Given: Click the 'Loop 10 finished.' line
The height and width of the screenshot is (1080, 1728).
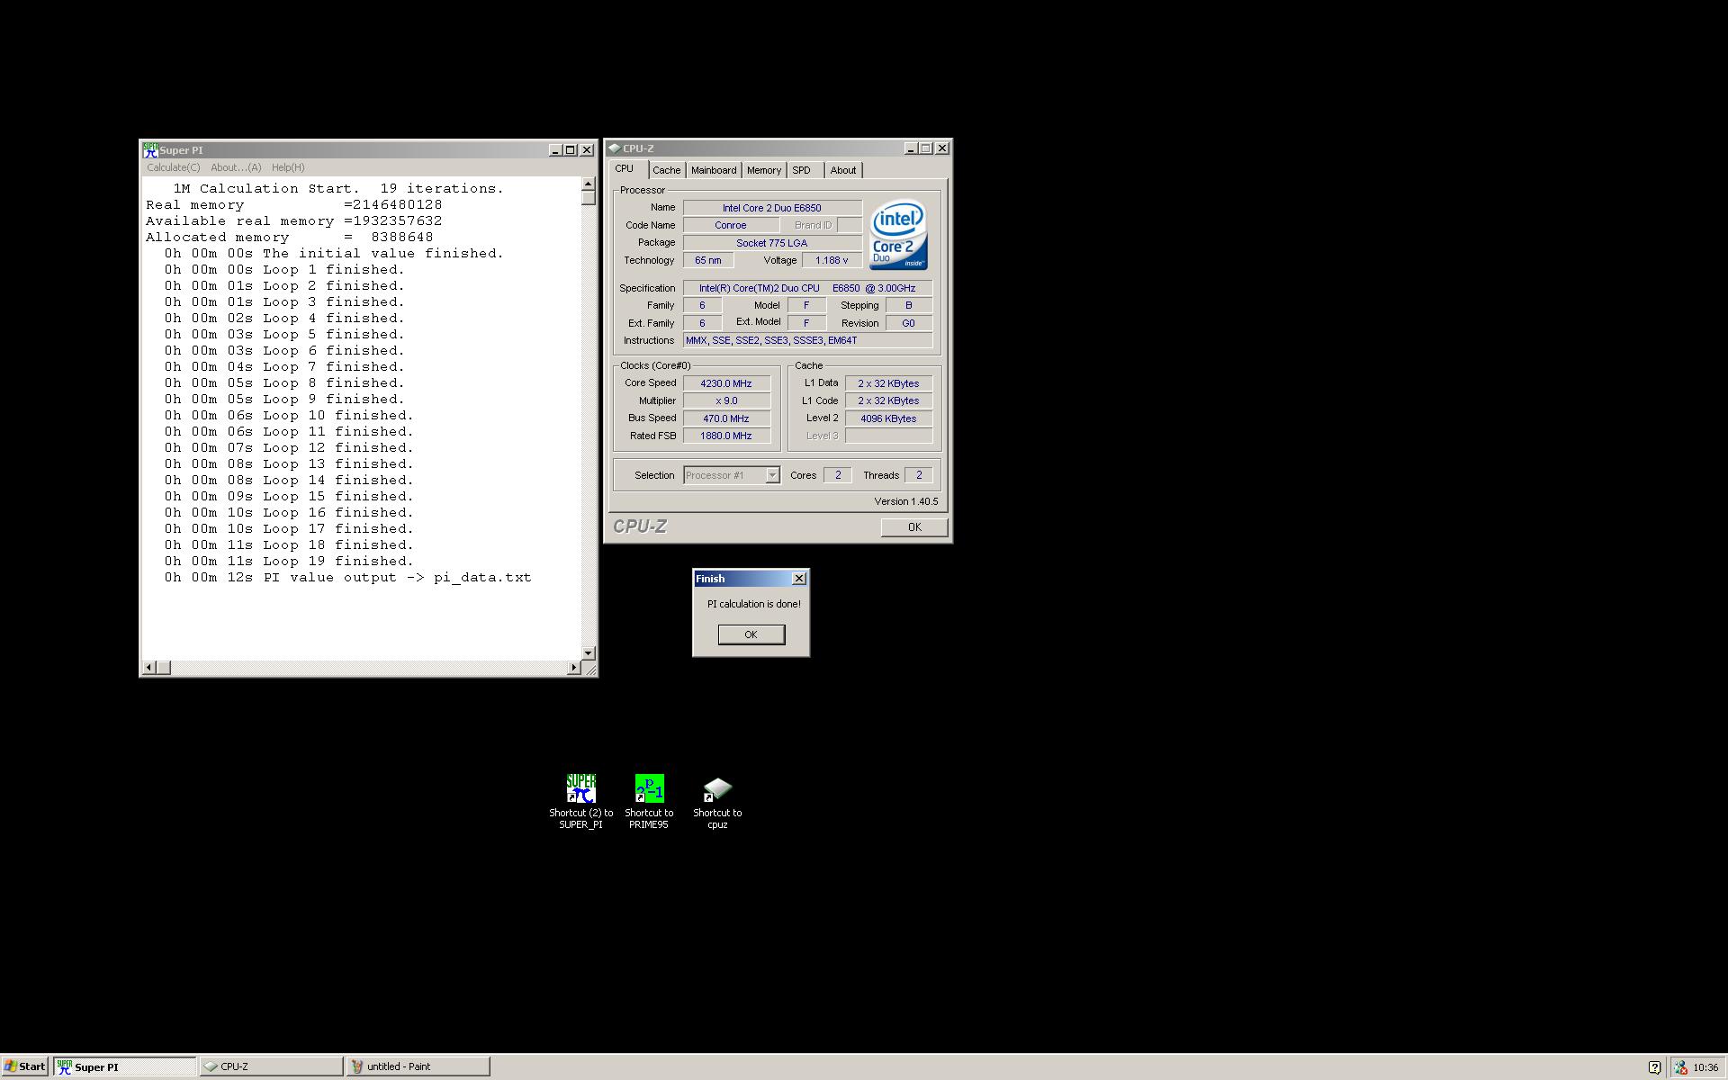Looking at the screenshot, I should point(289,416).
